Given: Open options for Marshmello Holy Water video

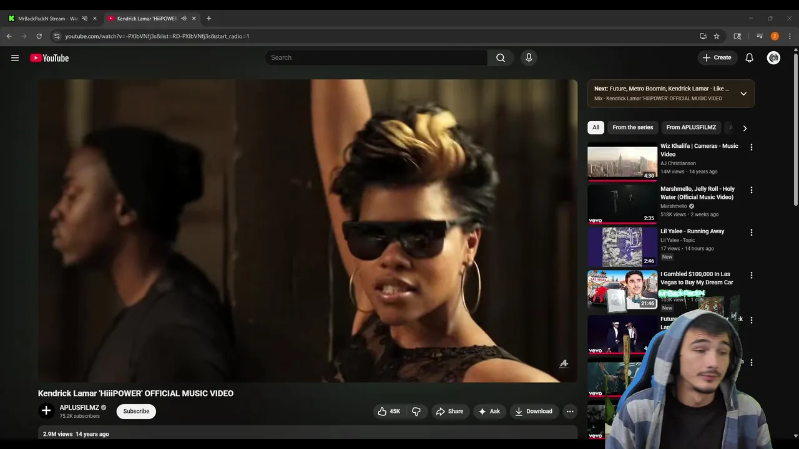Looking at the screenshot, I should pos(752,190).
